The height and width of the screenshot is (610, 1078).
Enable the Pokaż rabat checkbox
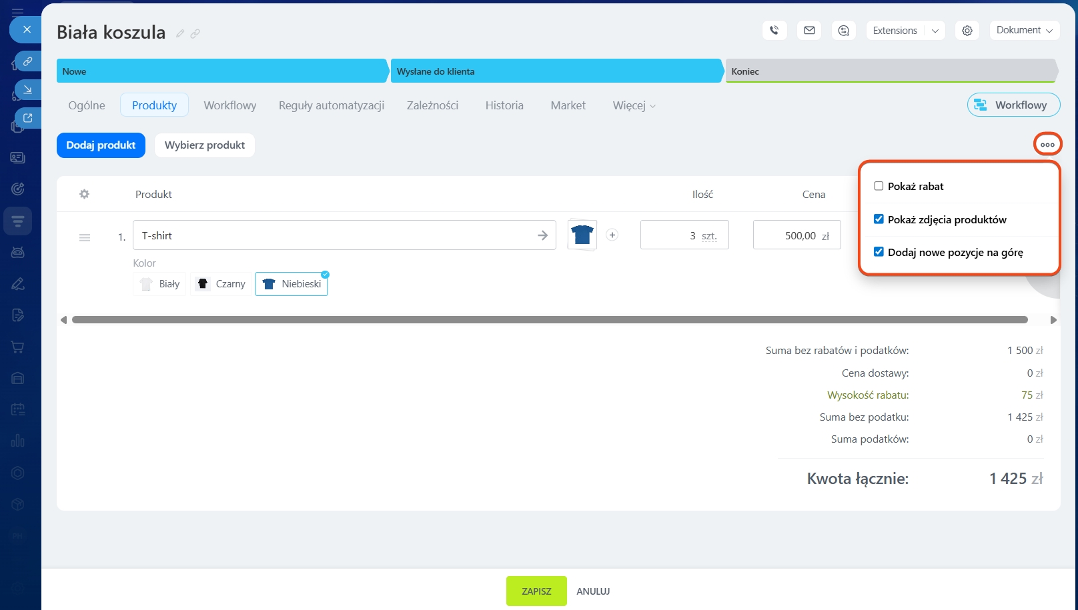click(879, 186)
